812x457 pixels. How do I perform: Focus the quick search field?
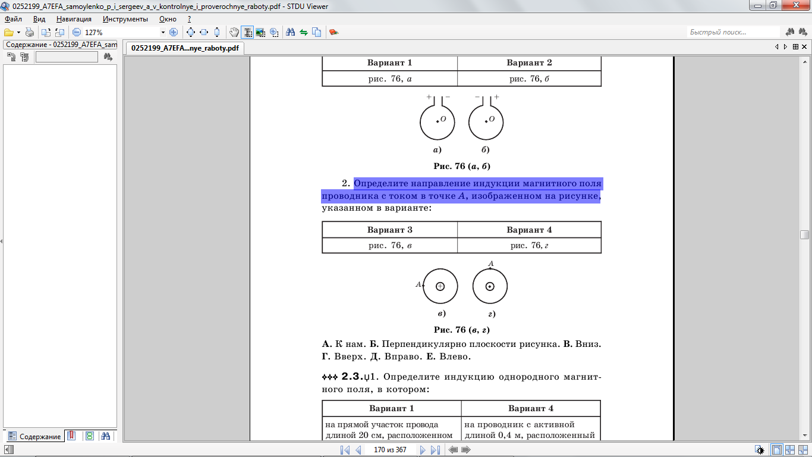(734, 32)
